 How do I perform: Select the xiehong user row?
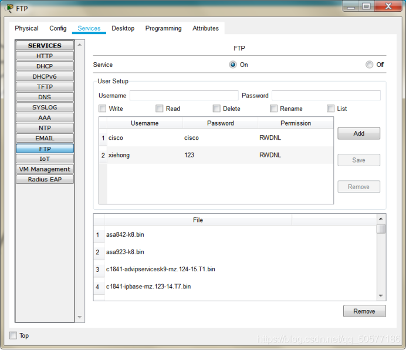click(x=216, y=155)
